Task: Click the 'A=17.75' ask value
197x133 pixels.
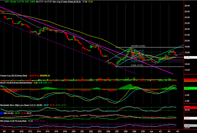Action: pos(48,2)
